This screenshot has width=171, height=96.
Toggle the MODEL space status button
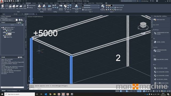(117, 91)
